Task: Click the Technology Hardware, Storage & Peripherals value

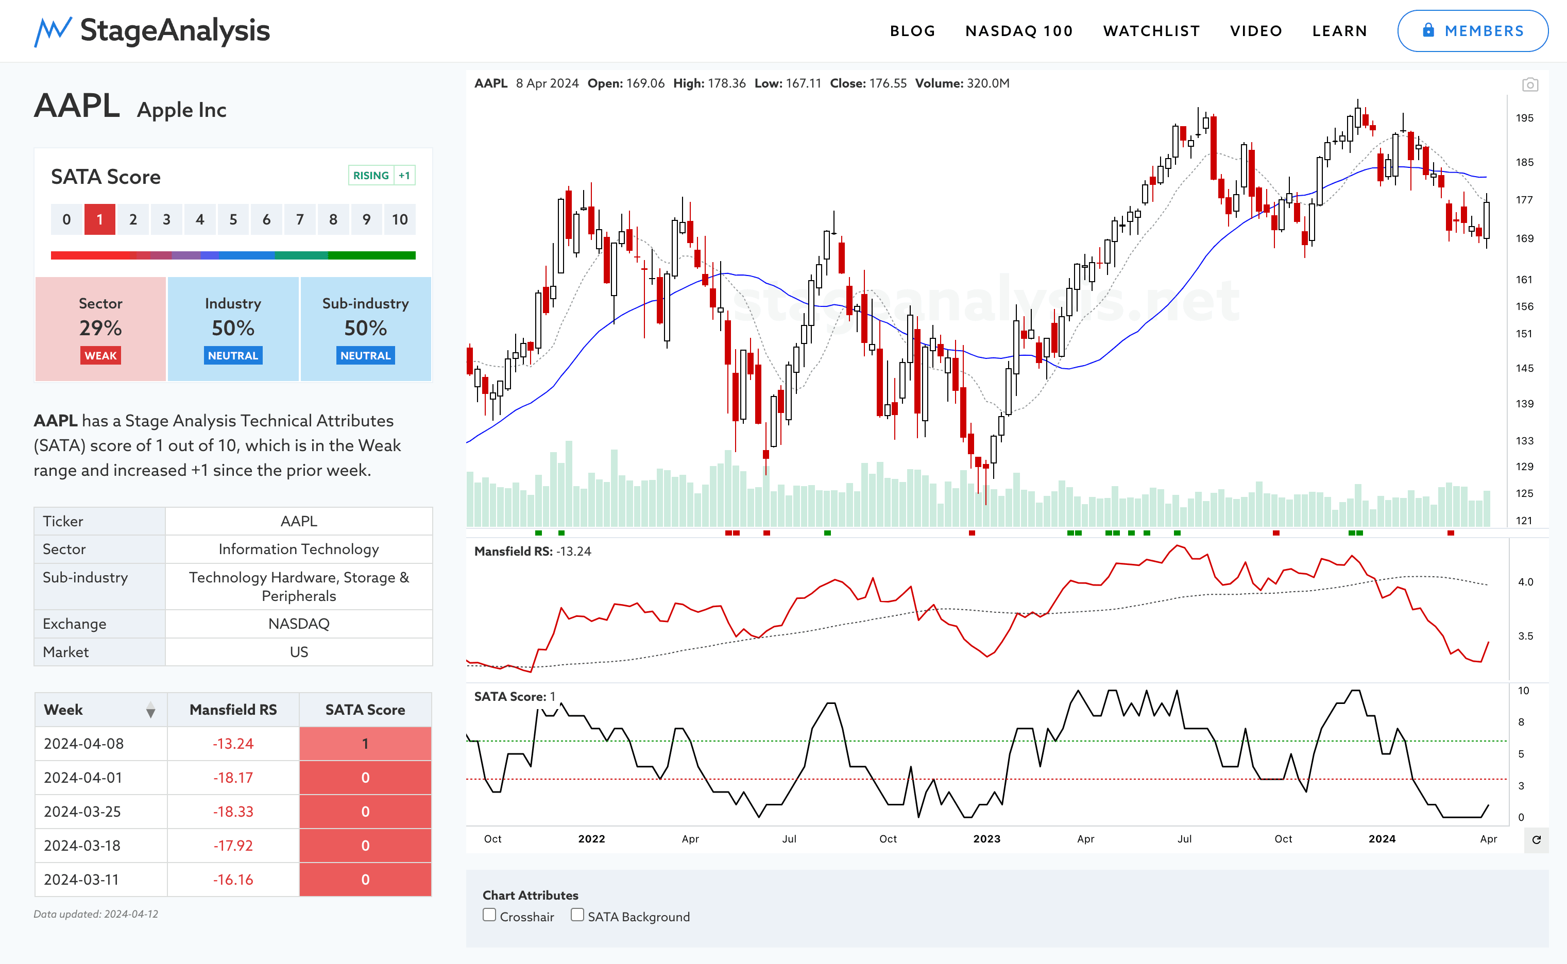Action: 298,587
